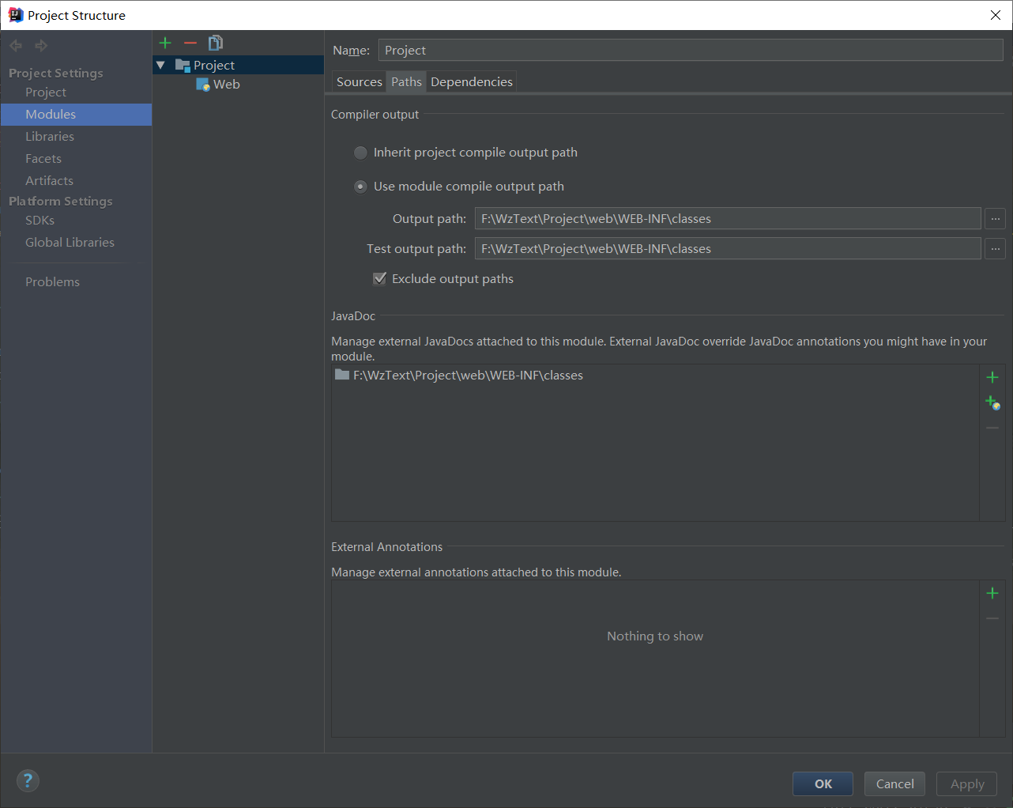This screenshot has height=808, width=1013.
Task: Browse for the Output path
Action: point(996,218)
